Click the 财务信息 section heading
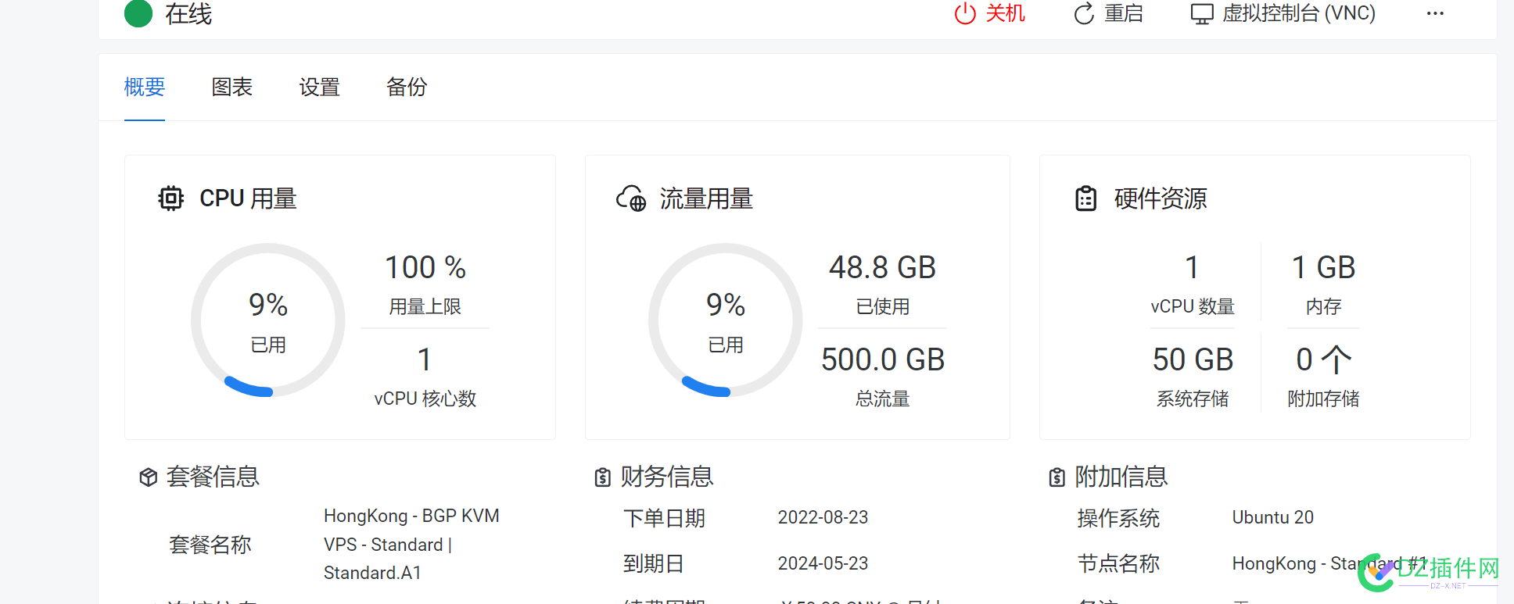1514x604 pixels. (667, 477)
